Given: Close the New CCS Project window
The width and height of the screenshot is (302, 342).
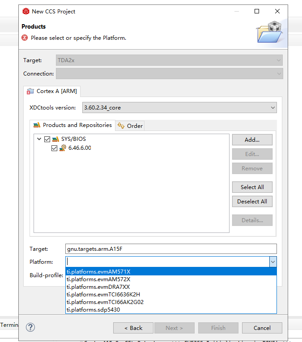Looking at the screenshot, I should point(277,11).
